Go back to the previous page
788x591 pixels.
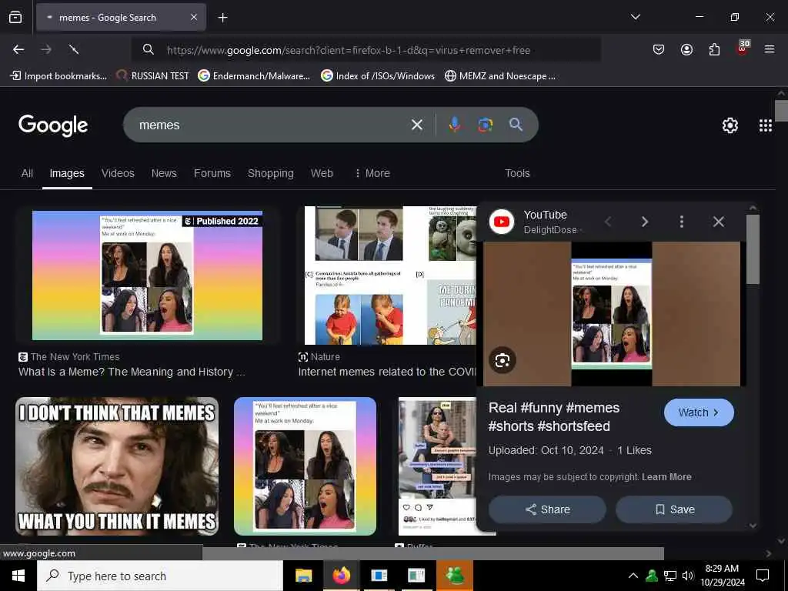click(x=18, y=49)
